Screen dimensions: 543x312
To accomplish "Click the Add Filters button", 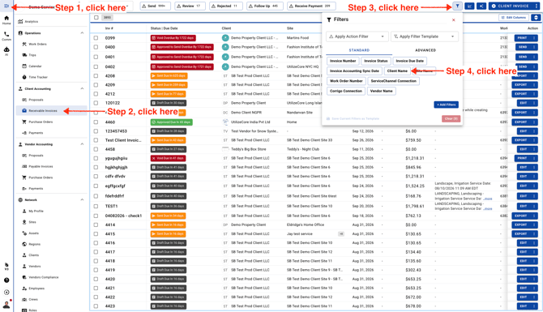I will click(x=446, y=105).
